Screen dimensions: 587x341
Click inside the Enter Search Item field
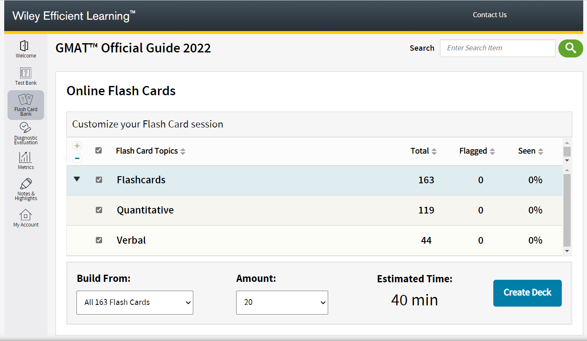point(497,48)
